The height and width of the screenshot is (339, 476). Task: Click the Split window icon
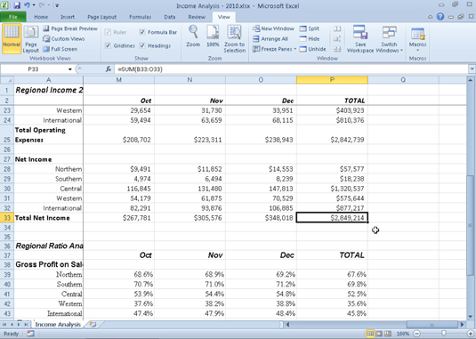click(x=310, y=28)
